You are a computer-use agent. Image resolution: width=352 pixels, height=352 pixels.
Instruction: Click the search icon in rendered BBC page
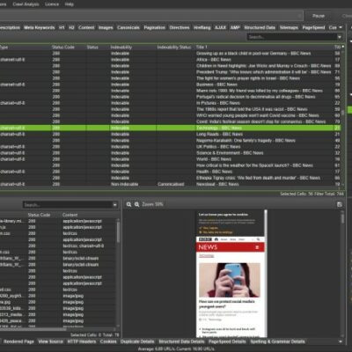coord(258,239)
